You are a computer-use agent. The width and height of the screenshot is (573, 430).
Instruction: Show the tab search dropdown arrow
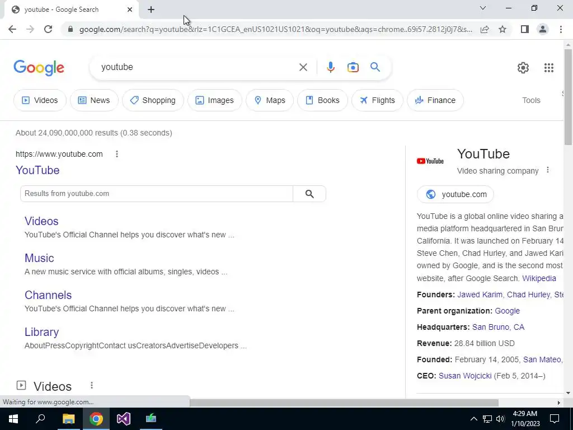click(x=483, y=8)
